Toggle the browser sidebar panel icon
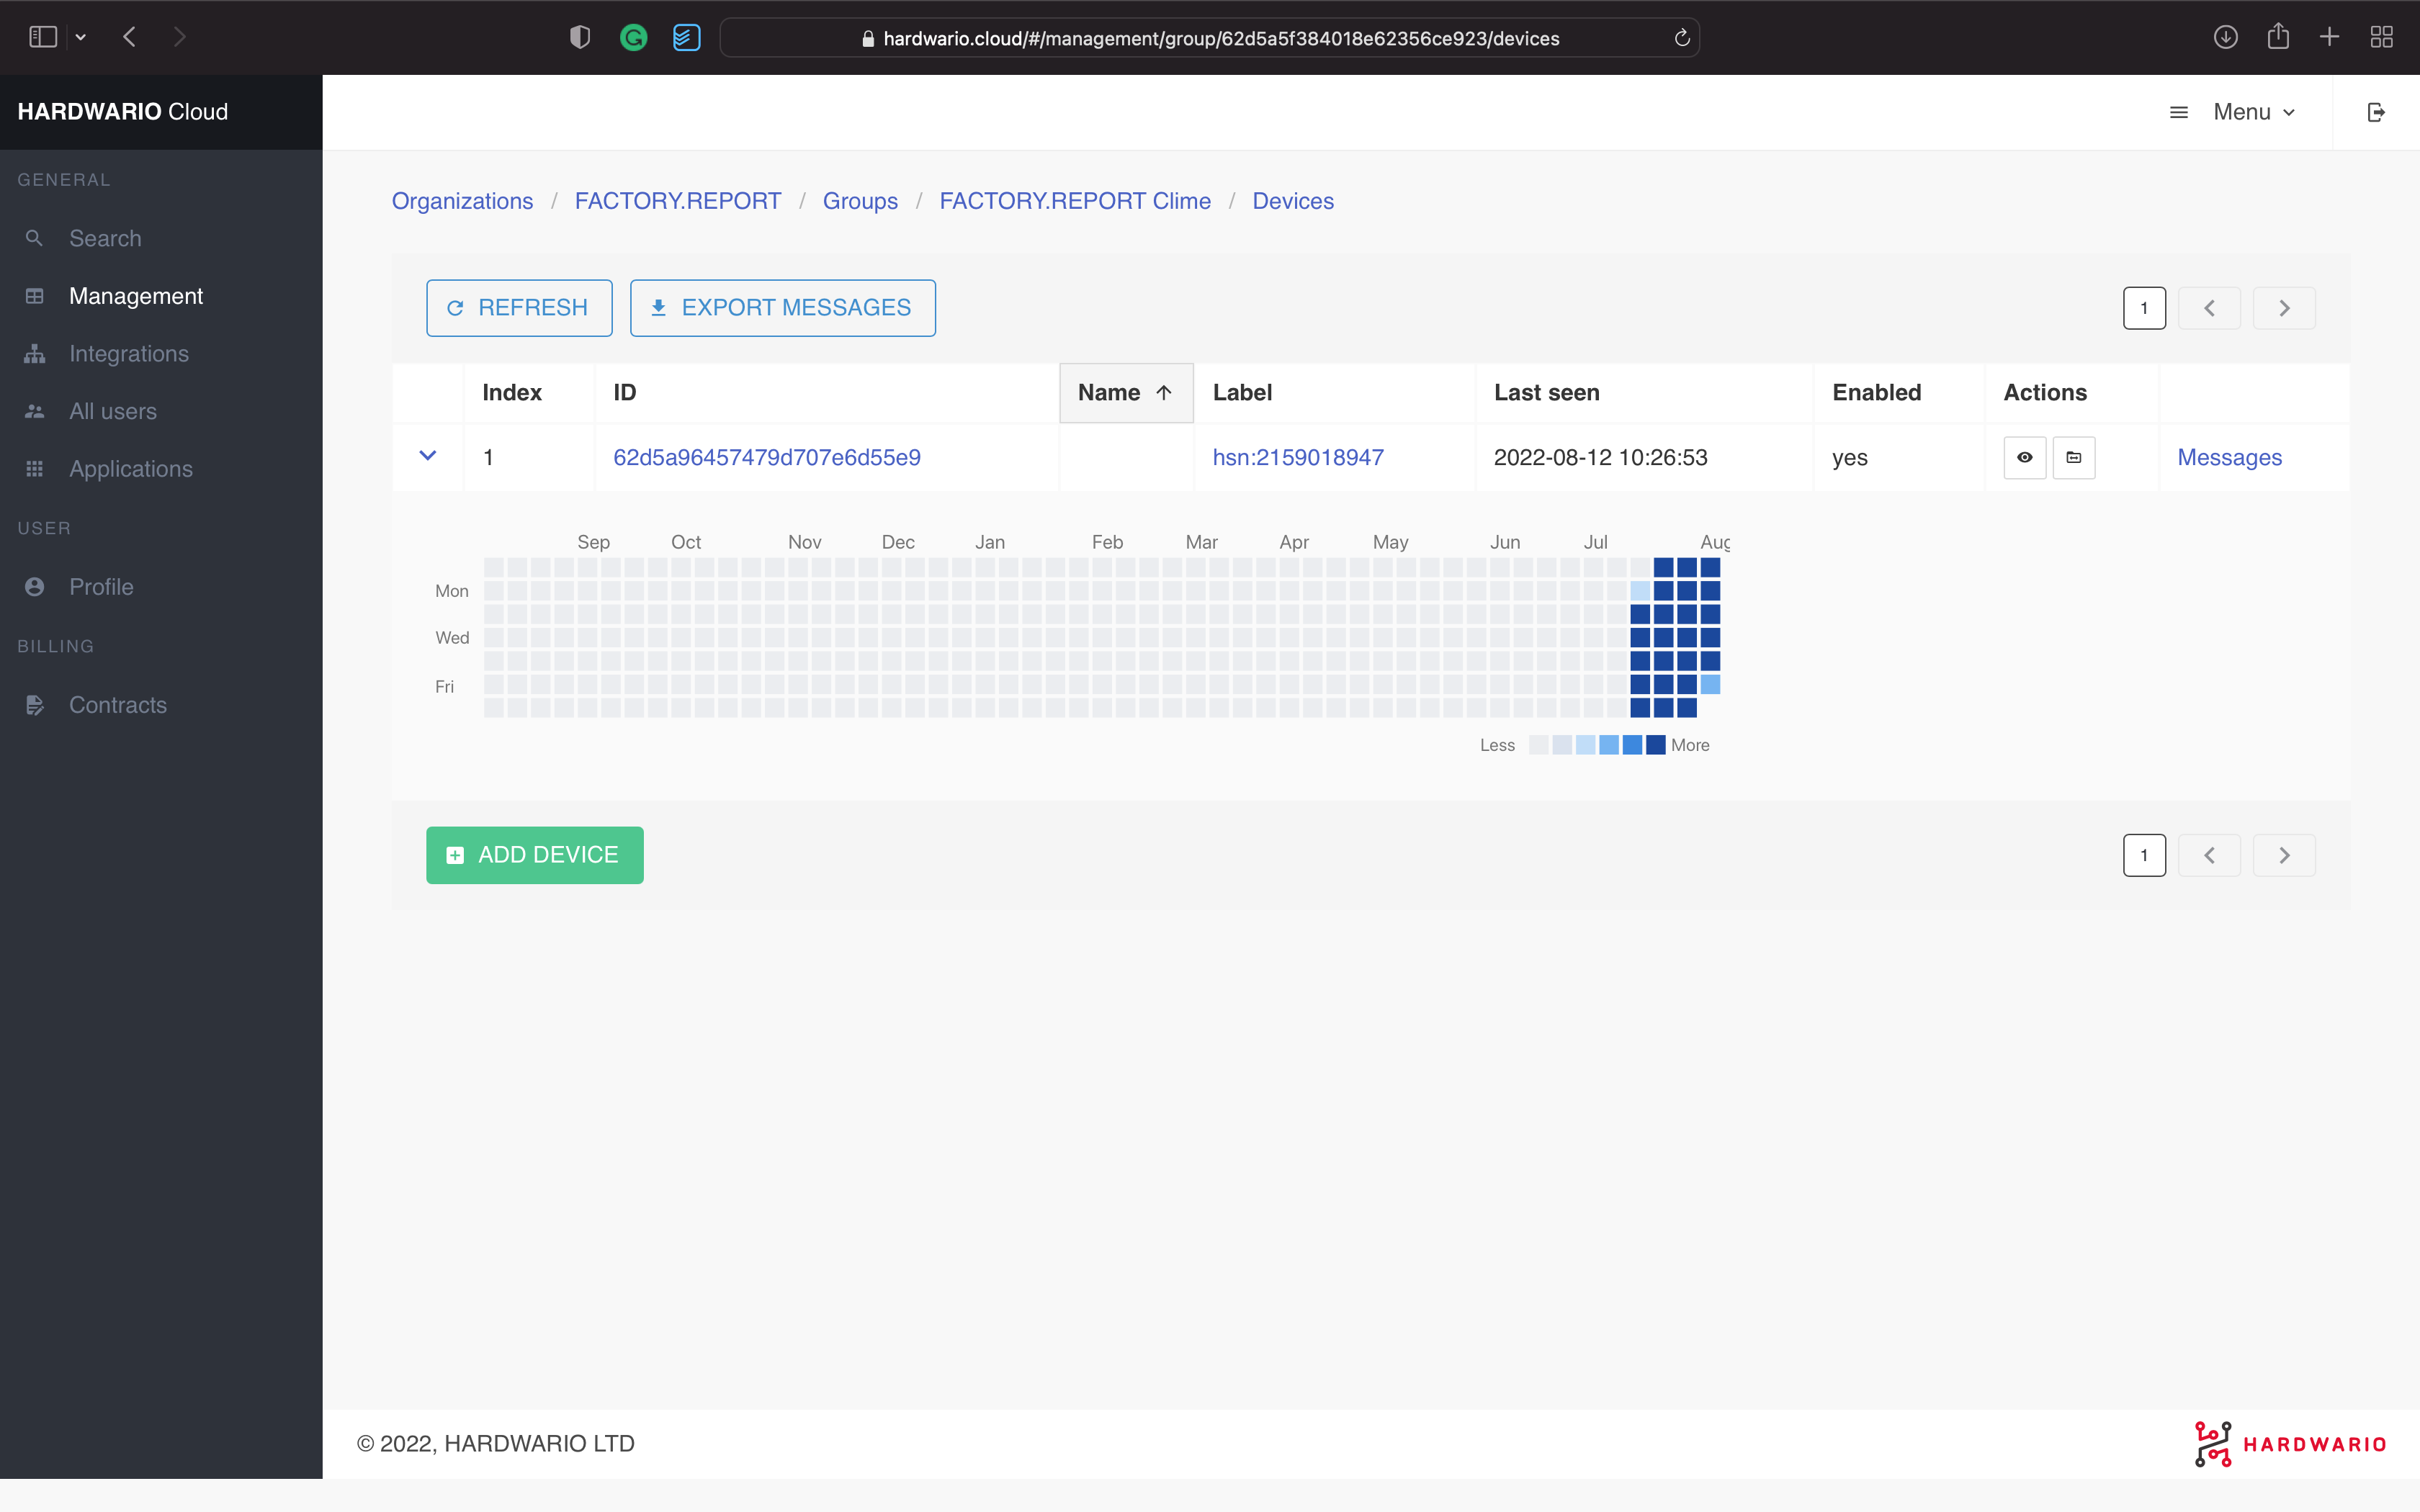This screenshot has width=2420, height=1512. point(43,37)
